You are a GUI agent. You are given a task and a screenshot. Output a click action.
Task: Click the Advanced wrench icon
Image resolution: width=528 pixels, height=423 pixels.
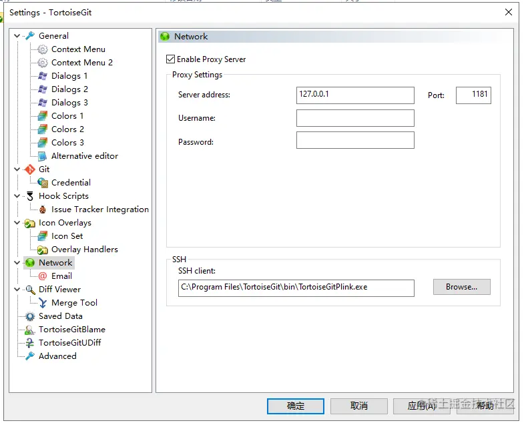pos(30,356)
